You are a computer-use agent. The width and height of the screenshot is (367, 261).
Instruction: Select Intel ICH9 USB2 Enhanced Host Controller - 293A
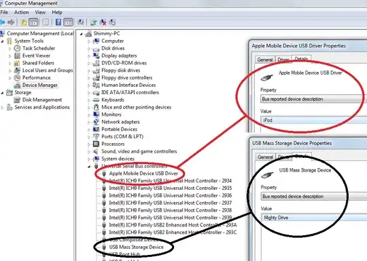pyautogui.click(x=173, y=225)
